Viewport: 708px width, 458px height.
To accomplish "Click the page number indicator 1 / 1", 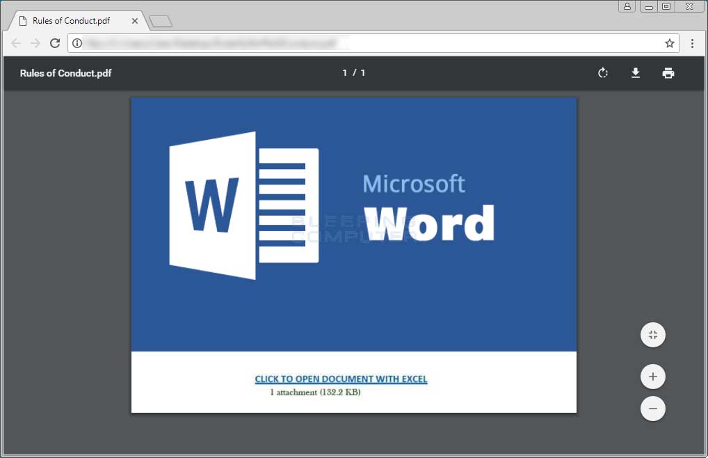I will tap(353, 72).
